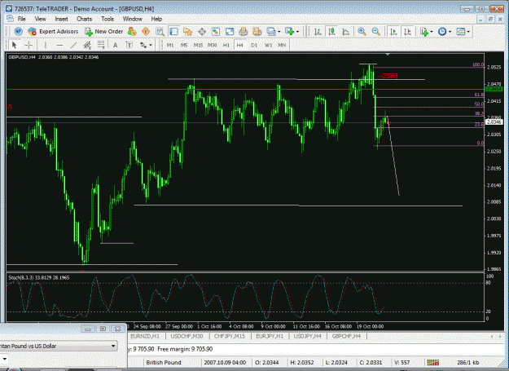
Task: Toggle chart Auto Scroll
Action: pyautogui.click(x=393, y=32)
